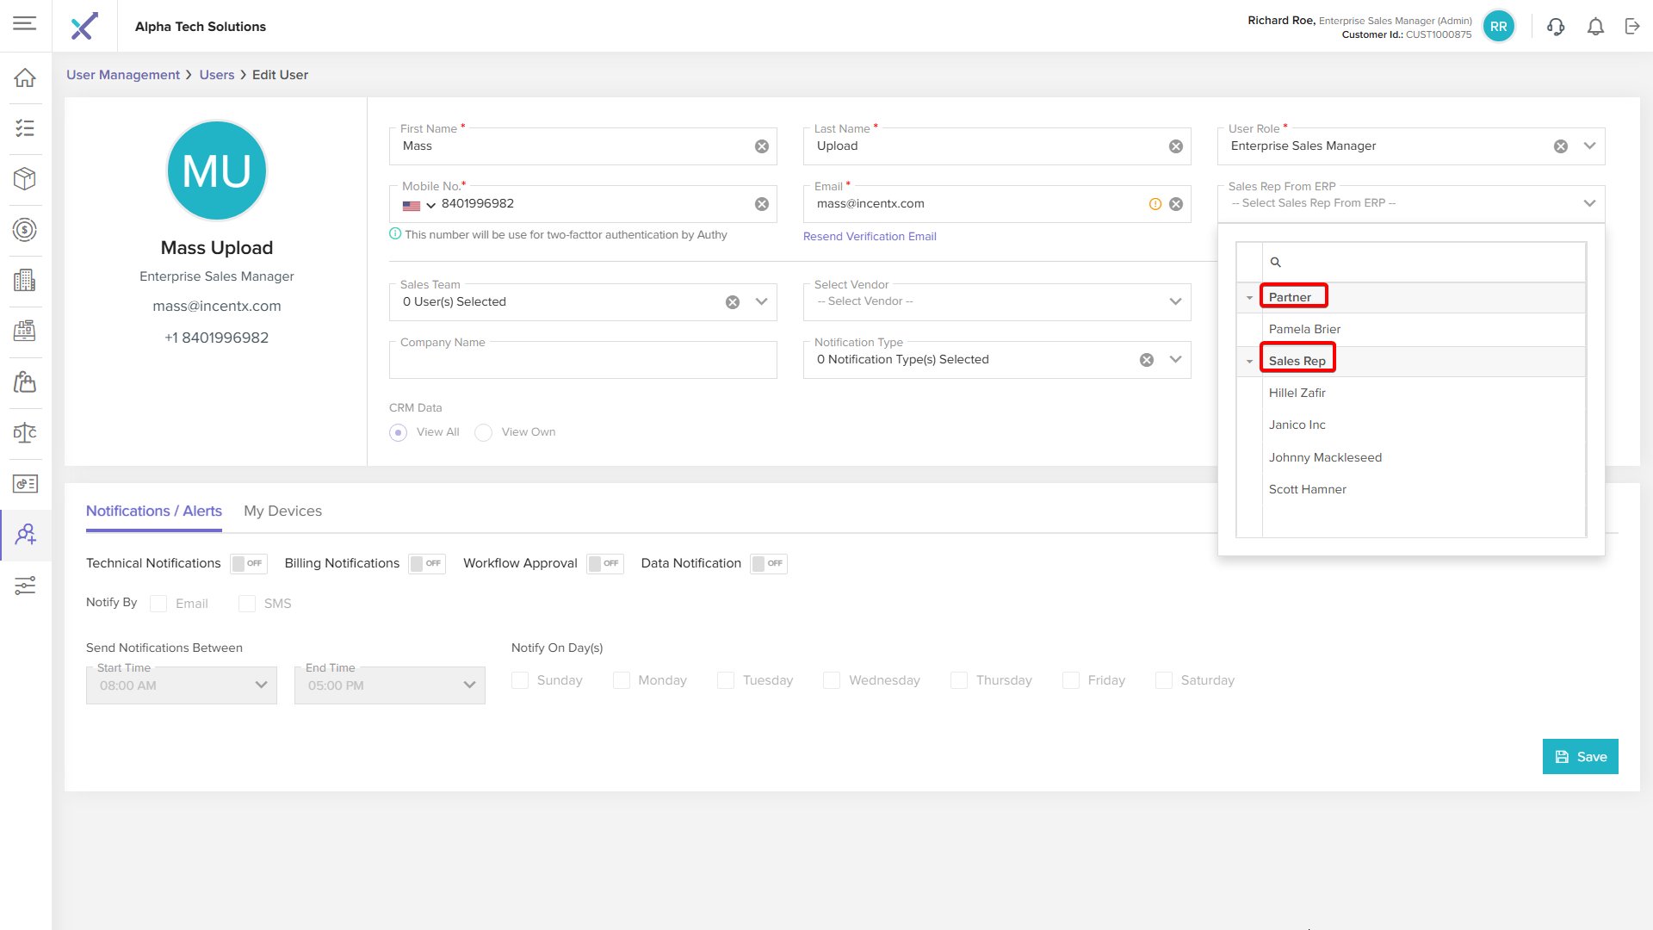The width and height of the screenshot is (1653, 930).
Task: Clear the First Name field
Action: coord(761,146)
